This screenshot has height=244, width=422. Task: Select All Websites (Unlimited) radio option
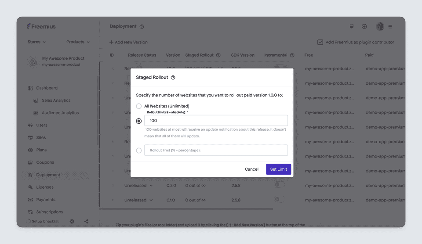(139, 106)
